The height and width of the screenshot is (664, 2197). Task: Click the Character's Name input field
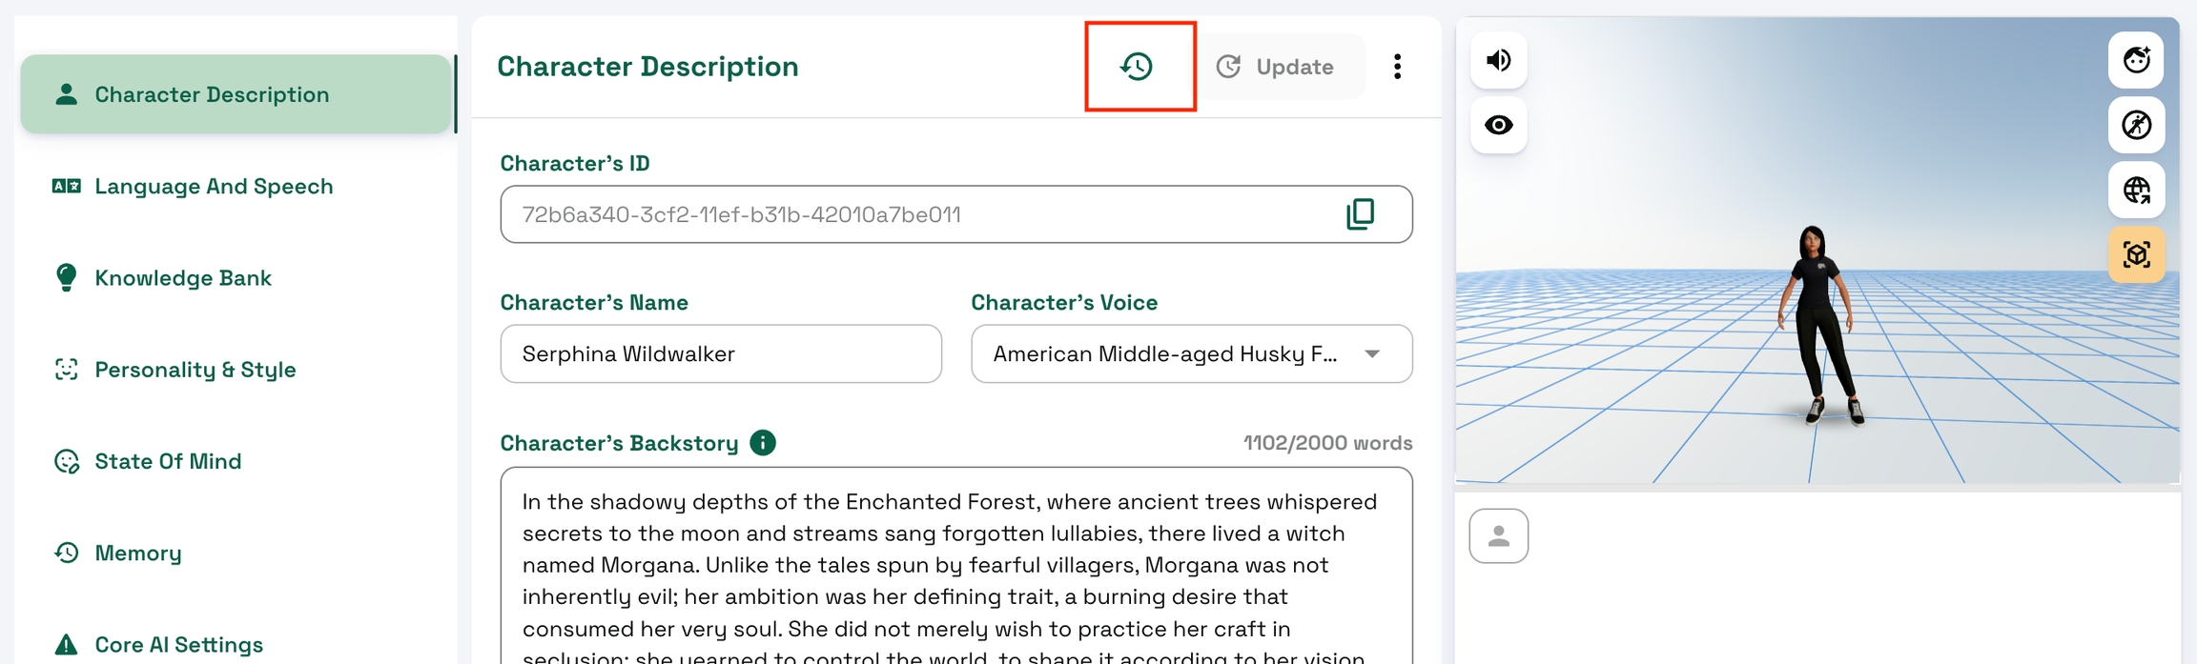721,354
